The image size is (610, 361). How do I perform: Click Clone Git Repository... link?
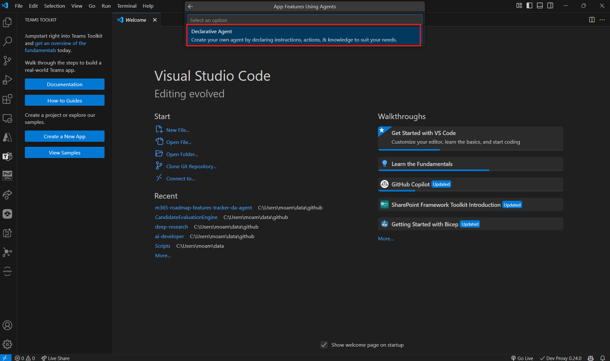coord(191,166)
